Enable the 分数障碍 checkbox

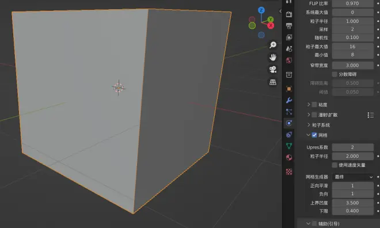click(x=335, y=74)
